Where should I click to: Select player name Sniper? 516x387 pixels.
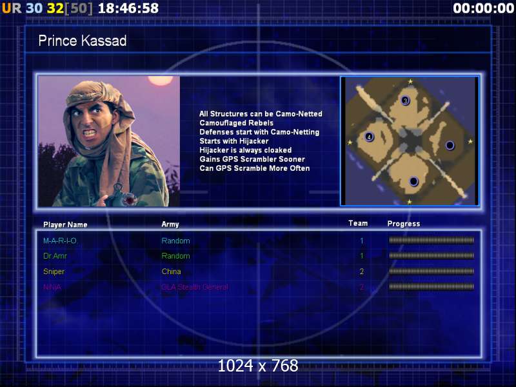point(54,272)
